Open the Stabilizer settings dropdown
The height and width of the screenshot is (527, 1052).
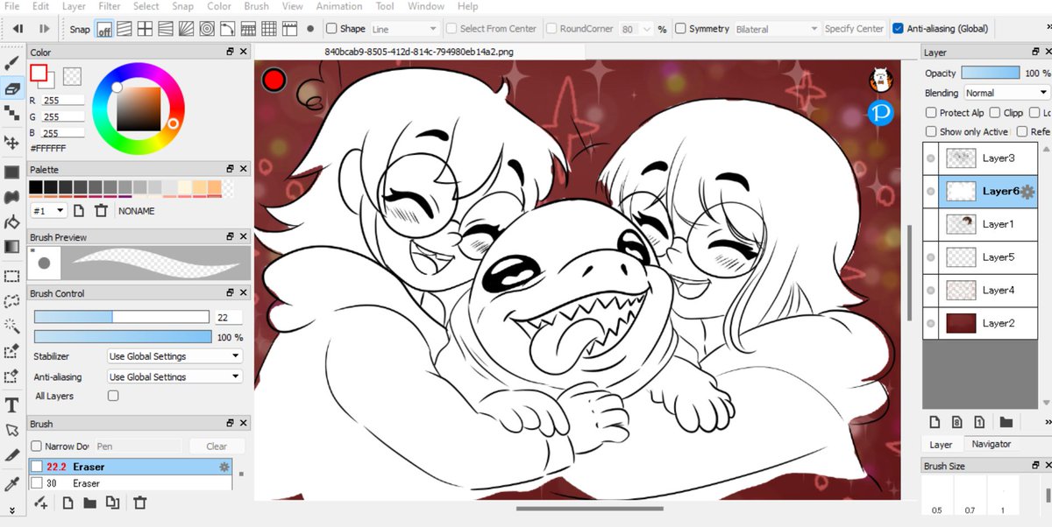(174, 356)
